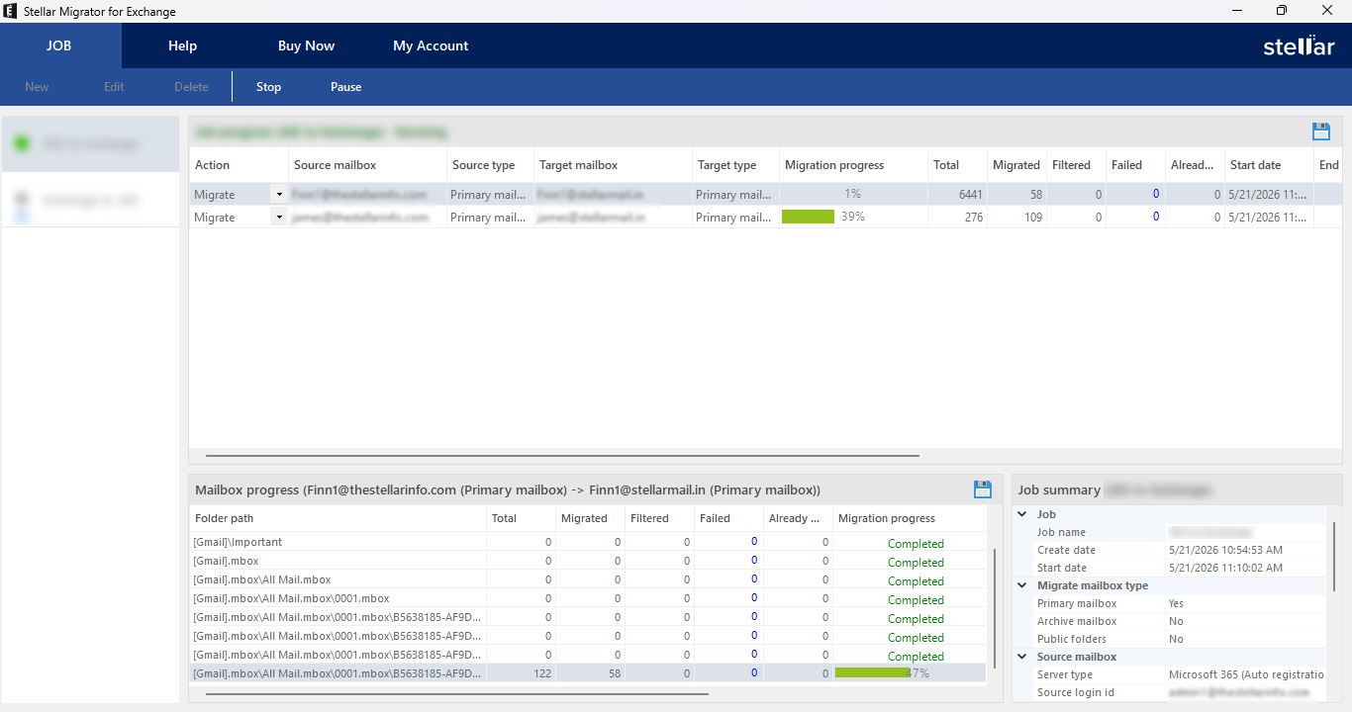Screen dimensions: 1352x712
Task: Click the job progress horizontal scrollbar
Action: (x=562, y=456)
